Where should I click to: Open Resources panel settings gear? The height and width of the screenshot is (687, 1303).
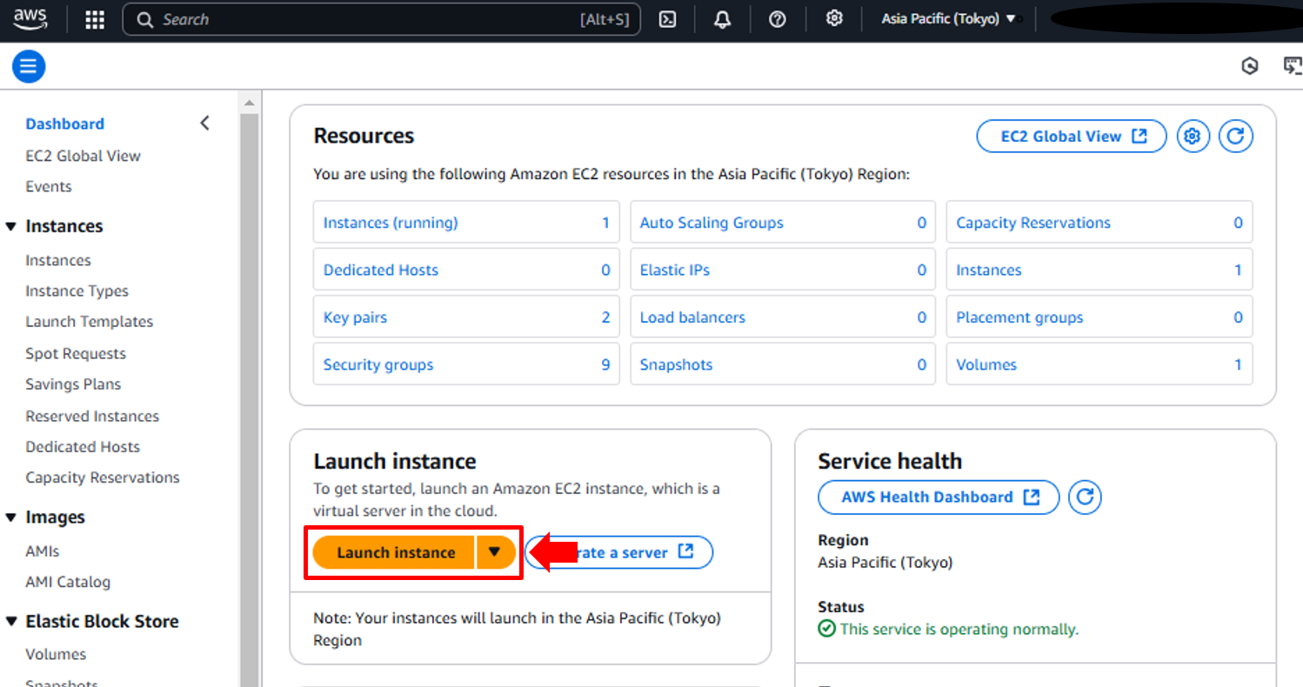click(1193, 137)
